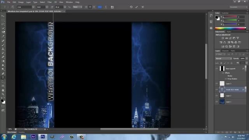Open the File menu
249x140 pixels.
(9, 2)
